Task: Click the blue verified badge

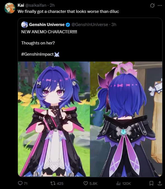Action: pos(68,25)
